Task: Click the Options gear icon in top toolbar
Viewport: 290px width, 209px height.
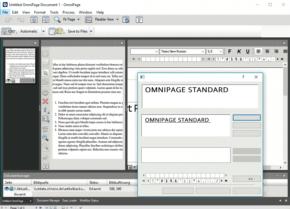Action: [34, 20]
